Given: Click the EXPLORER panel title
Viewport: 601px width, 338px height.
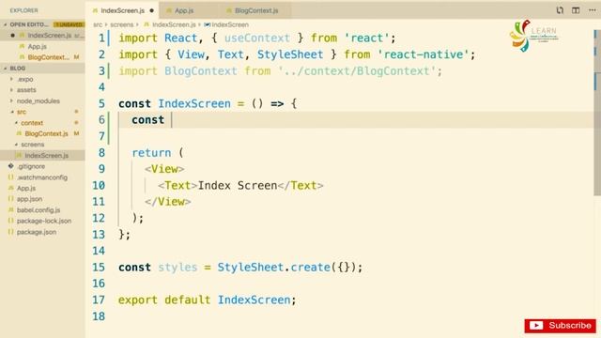Looking at the screenshot, I should coord(23,10).
